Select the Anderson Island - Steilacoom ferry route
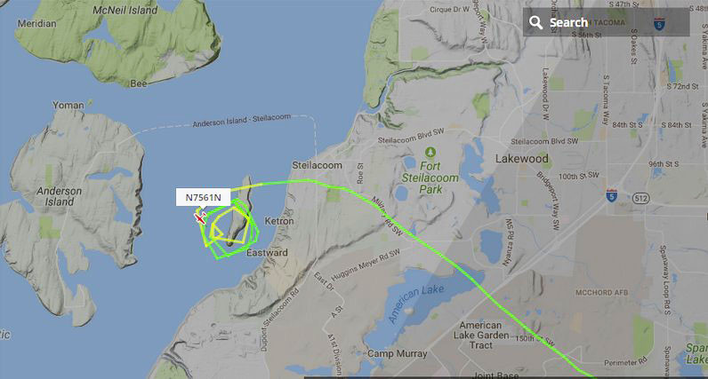708x379 pixels. 242,121
